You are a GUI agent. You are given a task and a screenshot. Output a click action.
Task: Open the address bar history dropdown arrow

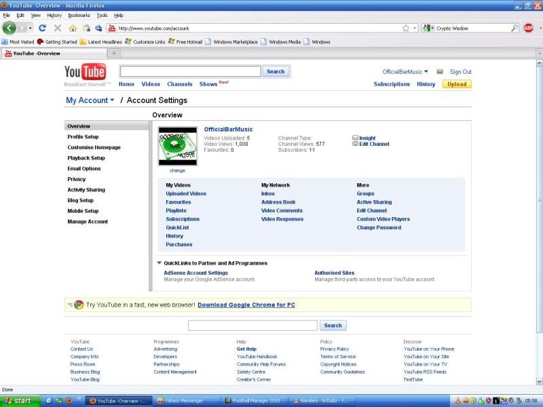415,28
